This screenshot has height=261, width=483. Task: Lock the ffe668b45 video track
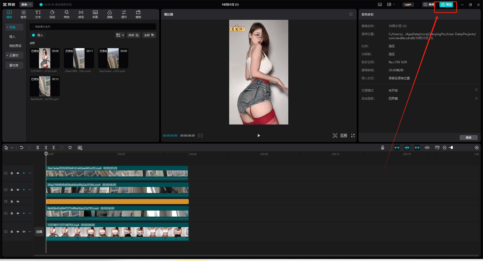point(12,213)
